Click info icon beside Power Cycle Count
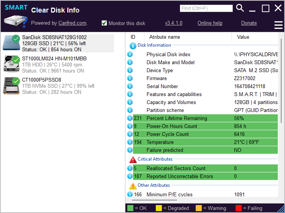 tap(130, 134)
